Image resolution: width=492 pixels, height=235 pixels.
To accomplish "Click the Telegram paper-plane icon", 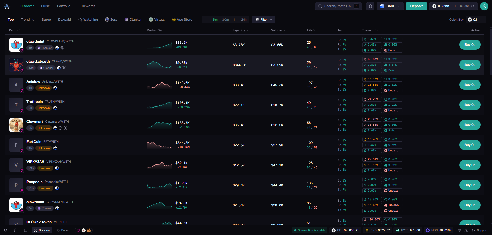I will pyautogui.click(x=459, y=230).
